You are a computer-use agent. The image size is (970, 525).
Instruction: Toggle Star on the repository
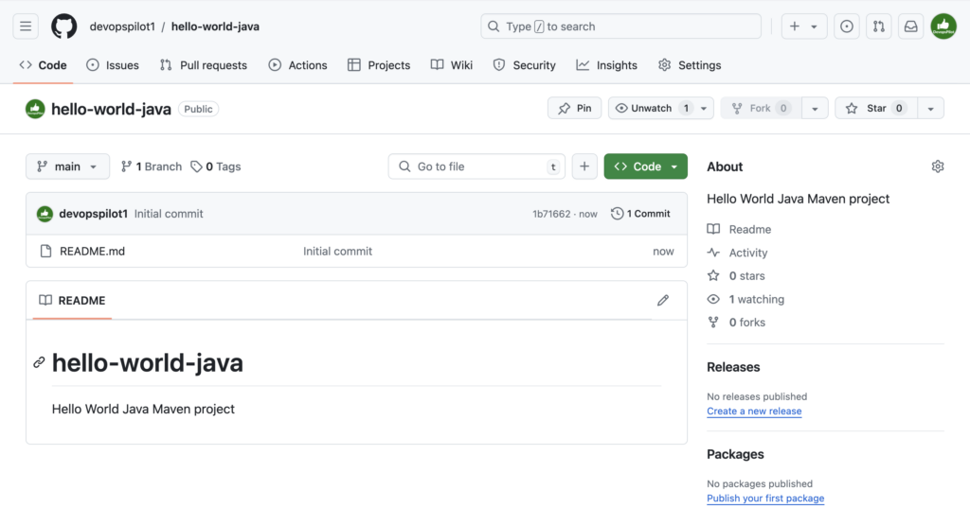coord(875,108)
